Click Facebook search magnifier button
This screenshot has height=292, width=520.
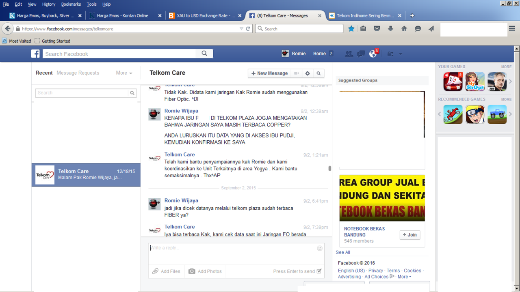pos(204,54)
